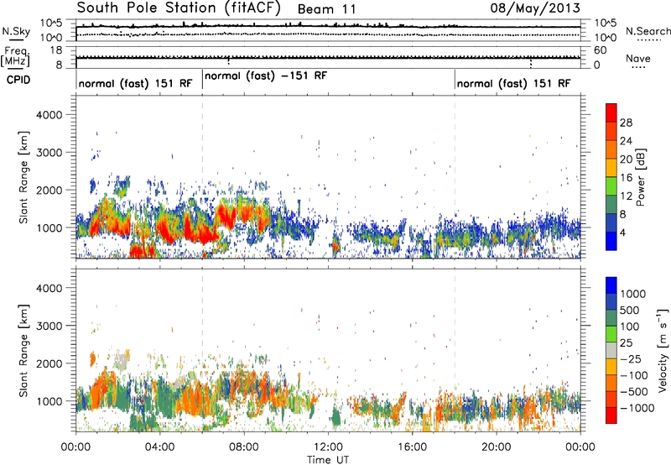Click the 16 value on power colorbar
This screenshot has width=671, height=465.
tap(626, 178)
